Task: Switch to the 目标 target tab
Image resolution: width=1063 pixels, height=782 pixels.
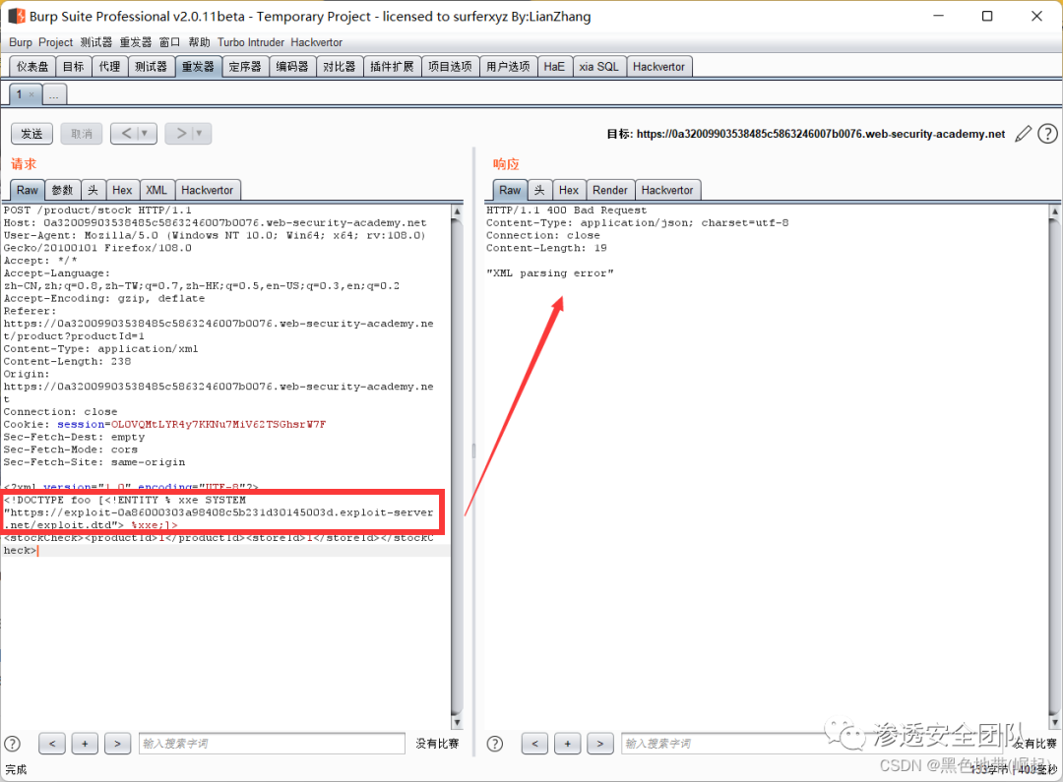Action: 73,67
